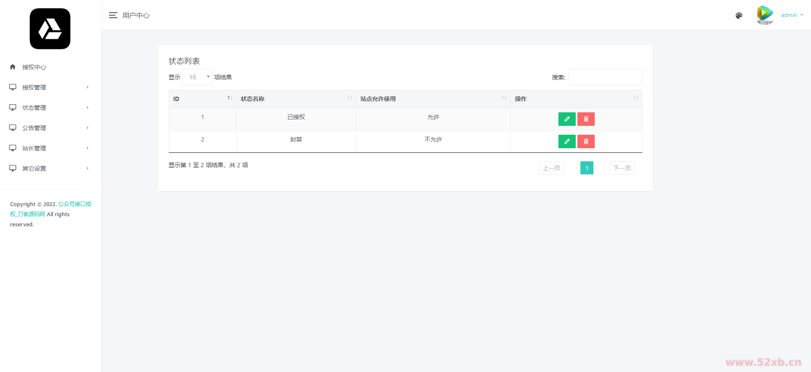Go to 授权中心 in sidebar
Screen dimensions: 811x372
pos(34,67)
